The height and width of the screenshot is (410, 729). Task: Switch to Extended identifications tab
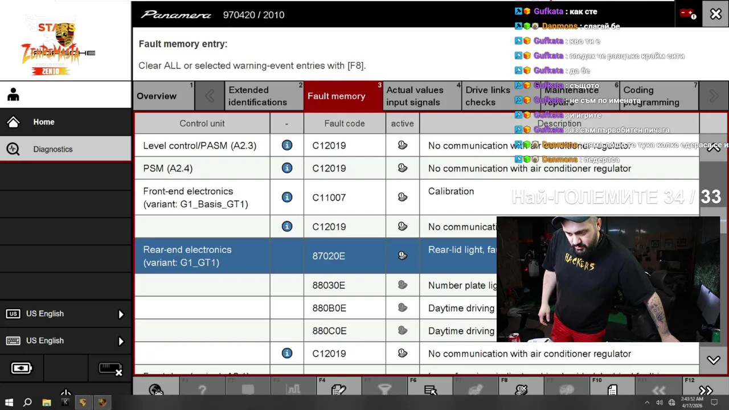264,96
